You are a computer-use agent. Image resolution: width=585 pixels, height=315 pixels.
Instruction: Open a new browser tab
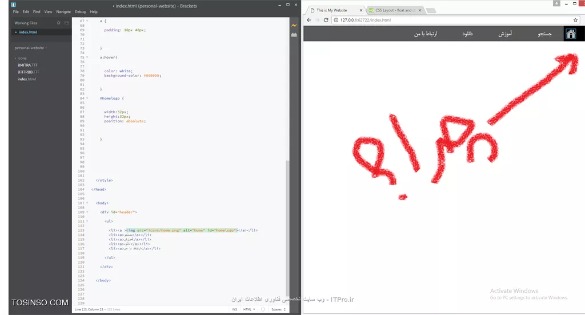pos(431,10)
